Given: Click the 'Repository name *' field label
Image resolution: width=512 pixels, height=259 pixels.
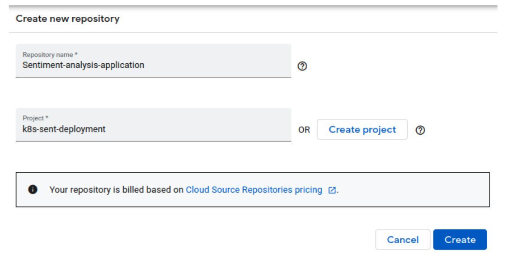Looking at the screenshot, I should click(50, 55).
